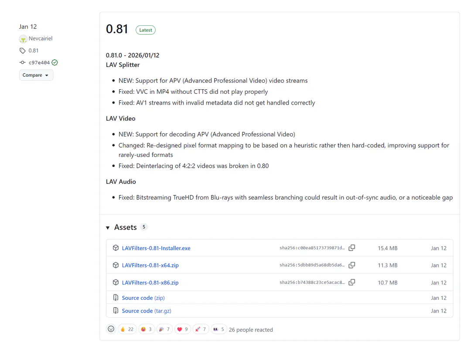Download LAVFilters-0.81-x64.zip

150,265
